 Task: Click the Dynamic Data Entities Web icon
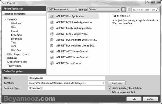point(52,40)
